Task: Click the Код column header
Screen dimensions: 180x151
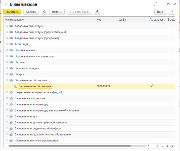Action: pos(106,20)
